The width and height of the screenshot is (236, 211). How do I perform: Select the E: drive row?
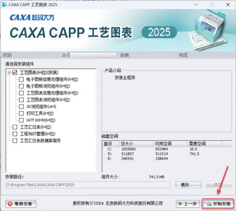(x=167, y=158)
